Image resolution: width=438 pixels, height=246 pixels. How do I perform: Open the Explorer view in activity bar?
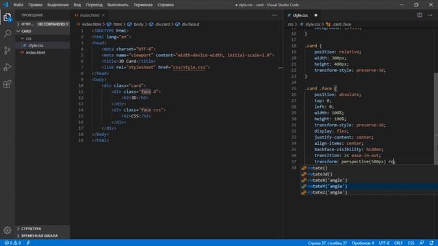tap(8, 17)
